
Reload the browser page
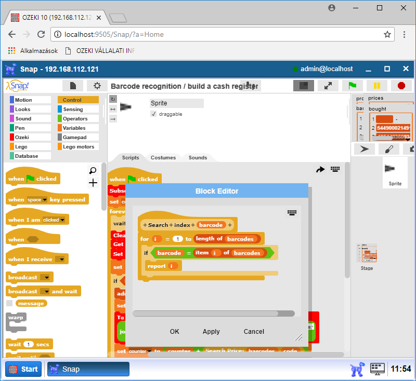click(41, 34)
